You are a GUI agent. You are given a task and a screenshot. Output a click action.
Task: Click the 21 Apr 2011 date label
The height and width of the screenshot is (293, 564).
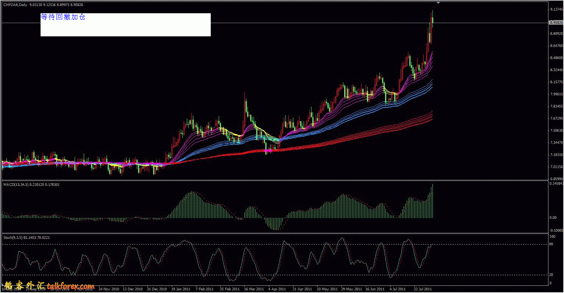(x=302, y=289)
